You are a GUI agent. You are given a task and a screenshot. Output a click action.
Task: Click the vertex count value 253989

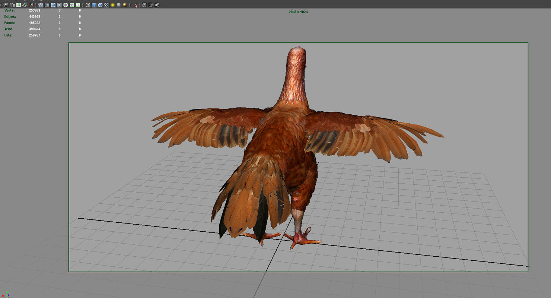[x=35, y=10]
